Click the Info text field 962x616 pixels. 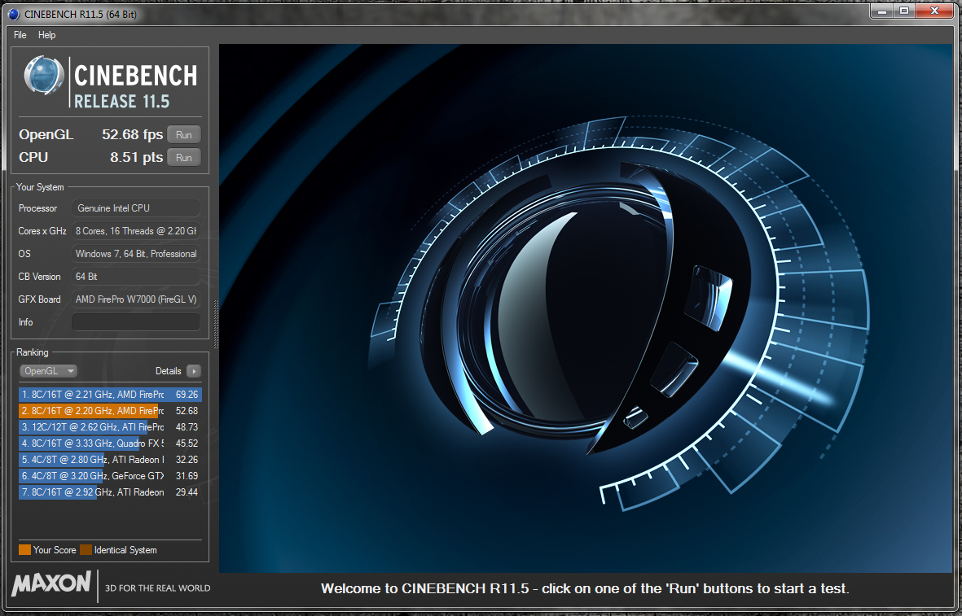[135, 322]
